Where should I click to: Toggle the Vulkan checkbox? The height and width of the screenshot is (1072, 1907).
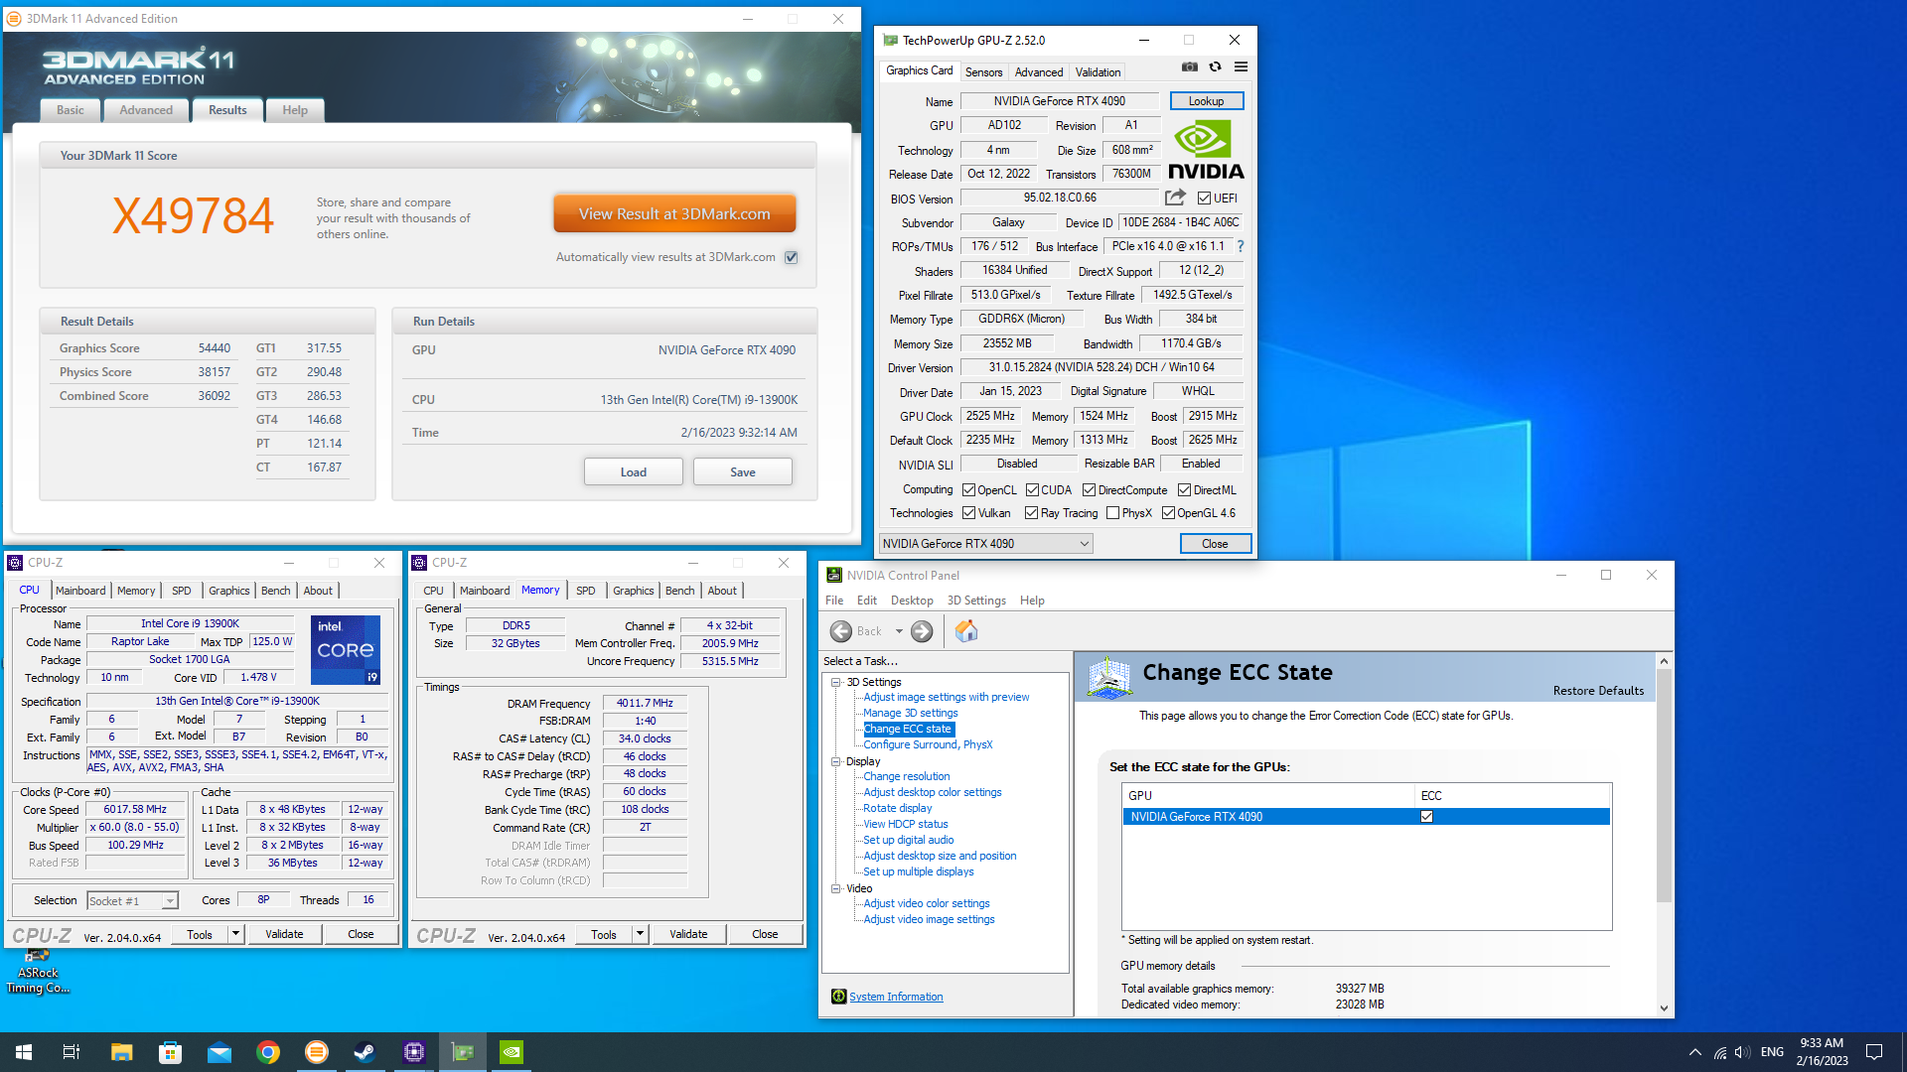968,513
